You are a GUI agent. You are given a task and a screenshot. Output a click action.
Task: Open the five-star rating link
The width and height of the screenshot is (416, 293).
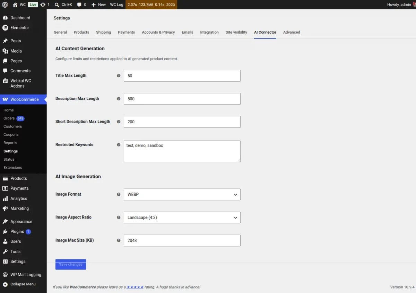(x=135, y=287)
